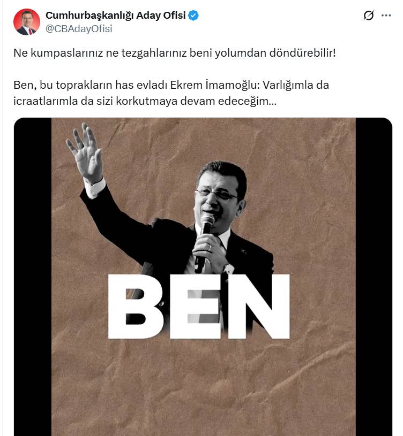This screenshot has height=436, width=403.
Task: Open the Grok explain icon
Action: click(368, 16)
